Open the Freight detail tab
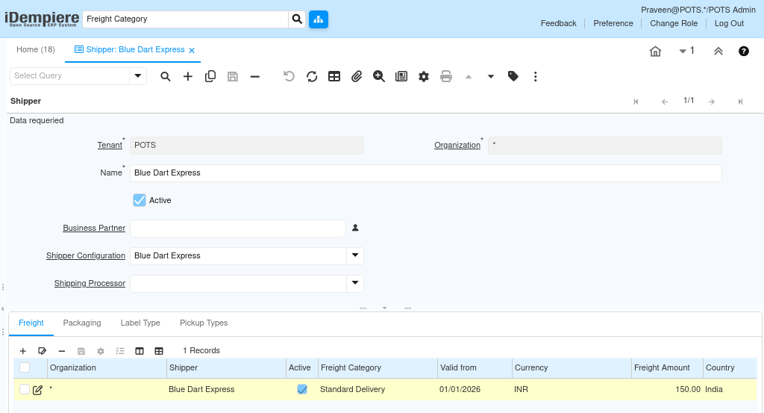The height and width of the screenshot is (413, 764). click(31, 323)
